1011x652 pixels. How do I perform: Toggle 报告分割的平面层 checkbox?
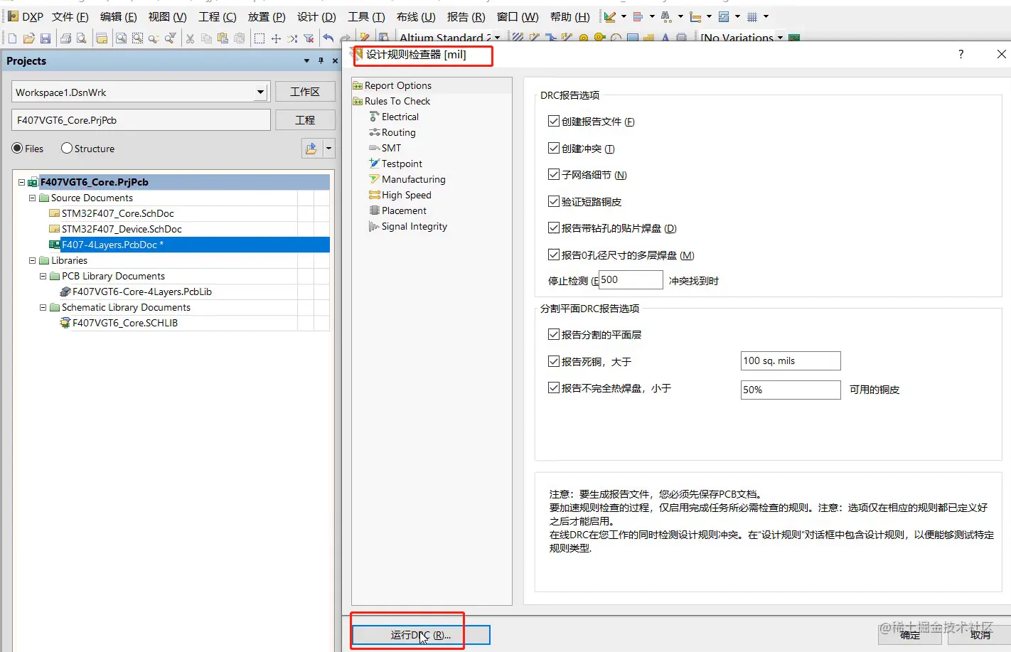tap(553, 334)
